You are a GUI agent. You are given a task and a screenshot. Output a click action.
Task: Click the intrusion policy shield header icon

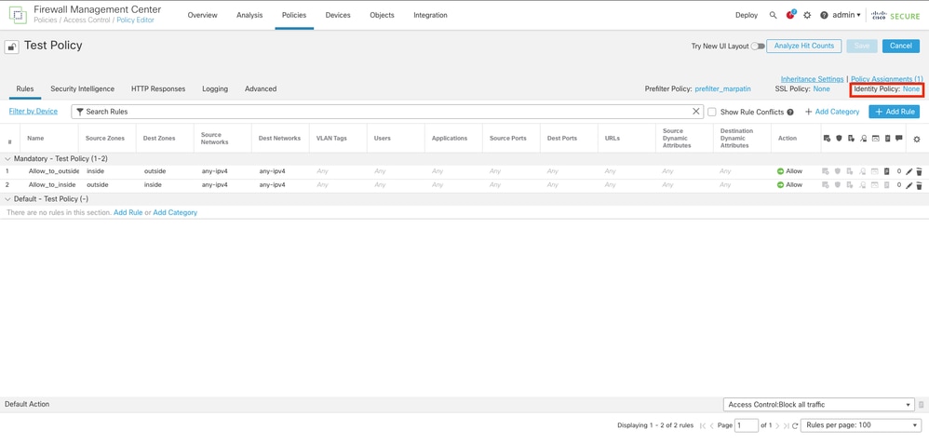(x=839, y=138)
